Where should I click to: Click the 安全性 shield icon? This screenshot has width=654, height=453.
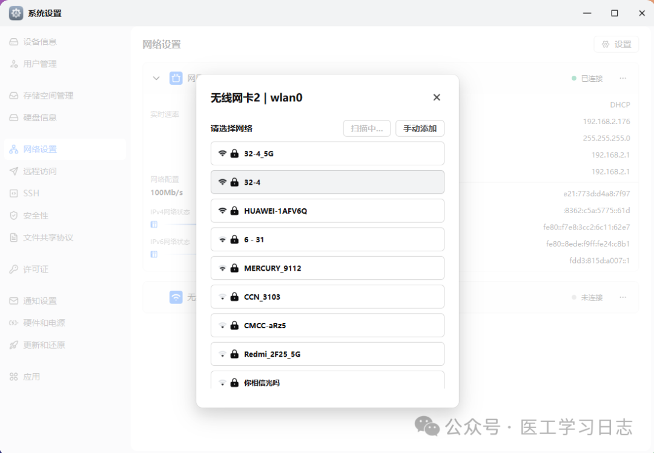click(14, 216)
